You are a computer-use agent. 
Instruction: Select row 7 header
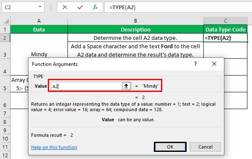click(5, 113)
